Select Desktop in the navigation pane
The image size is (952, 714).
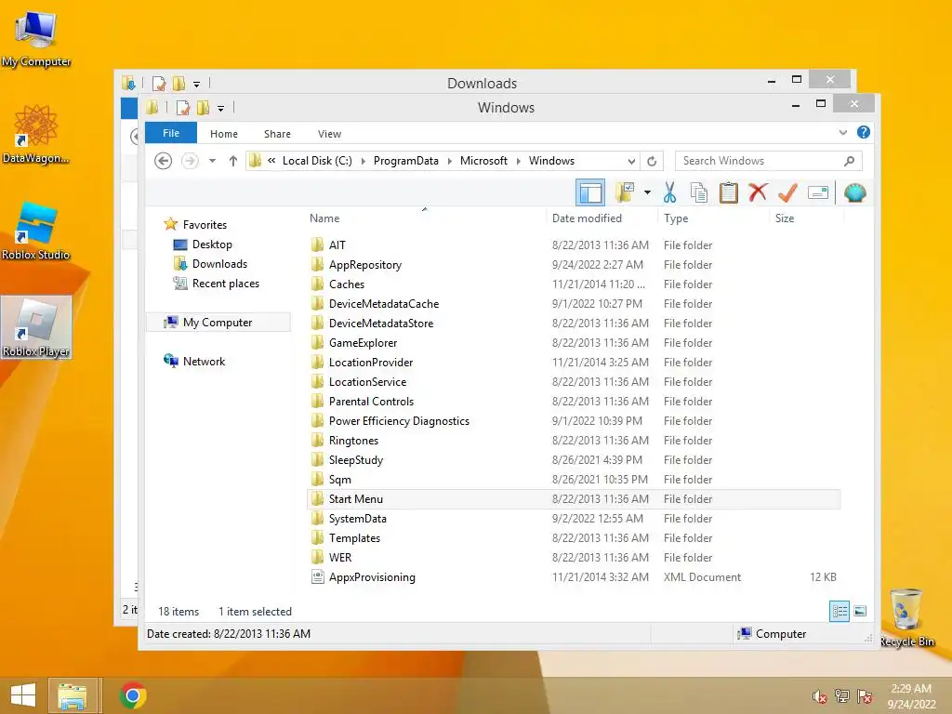pos(203,245)
